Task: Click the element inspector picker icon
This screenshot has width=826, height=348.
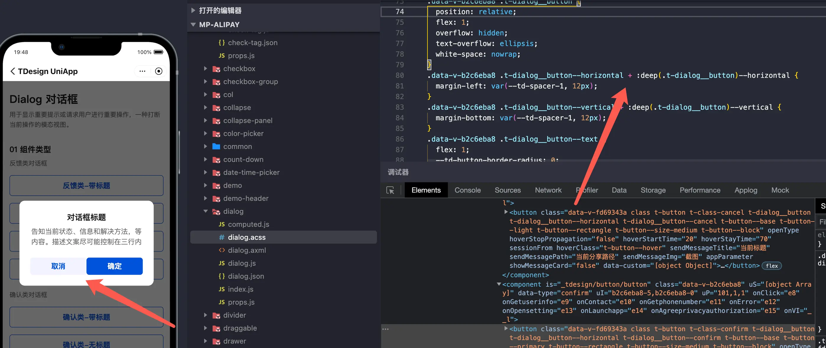Action: coord(390,190)
